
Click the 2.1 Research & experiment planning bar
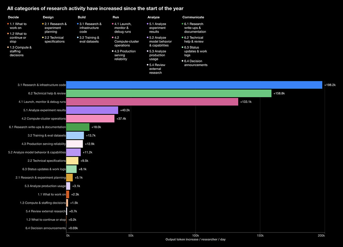coord(69,178)
